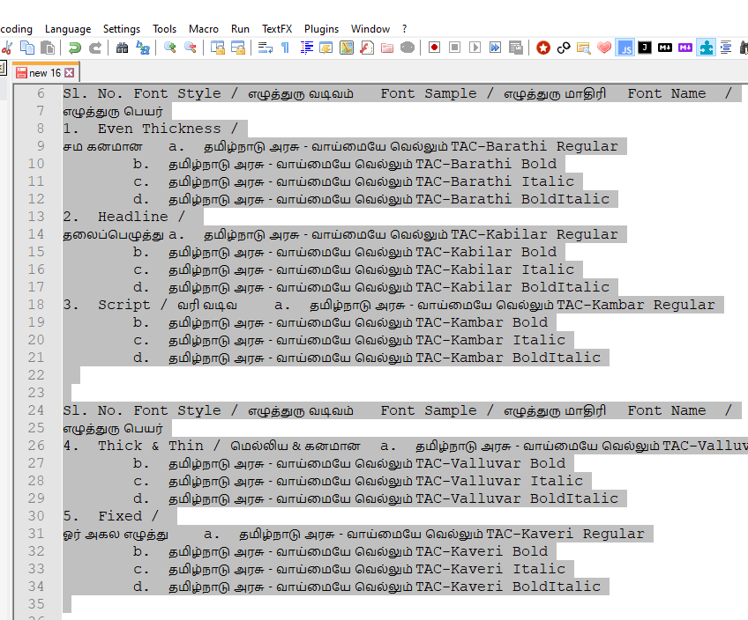The width and height of the screenshot is (748, 620).
Task: Toggle the Indent Guide toolbar button
Action: (x=307, y=48)
